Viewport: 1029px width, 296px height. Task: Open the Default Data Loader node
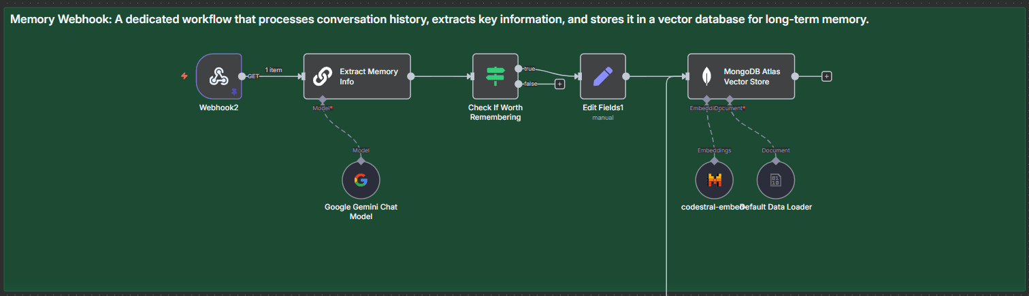tap(775, 180)
